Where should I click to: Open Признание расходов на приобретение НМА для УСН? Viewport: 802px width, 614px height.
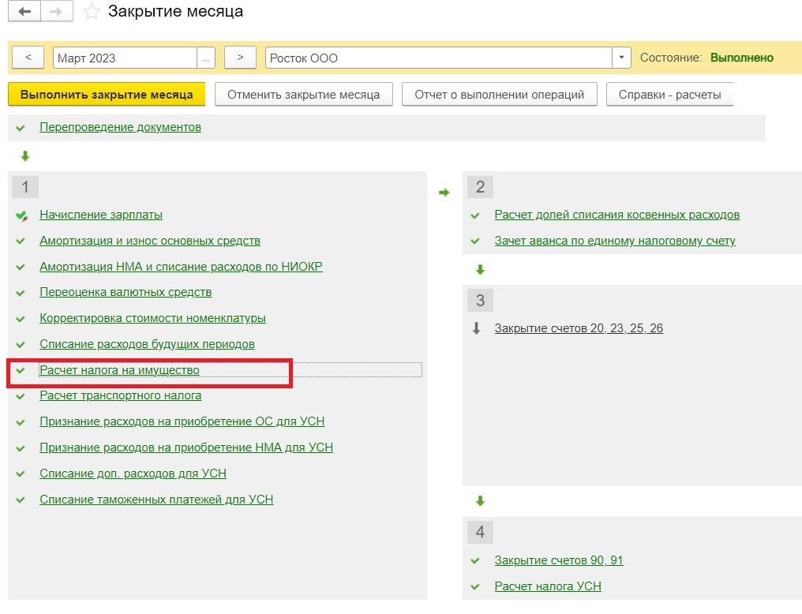pos(186,447)
